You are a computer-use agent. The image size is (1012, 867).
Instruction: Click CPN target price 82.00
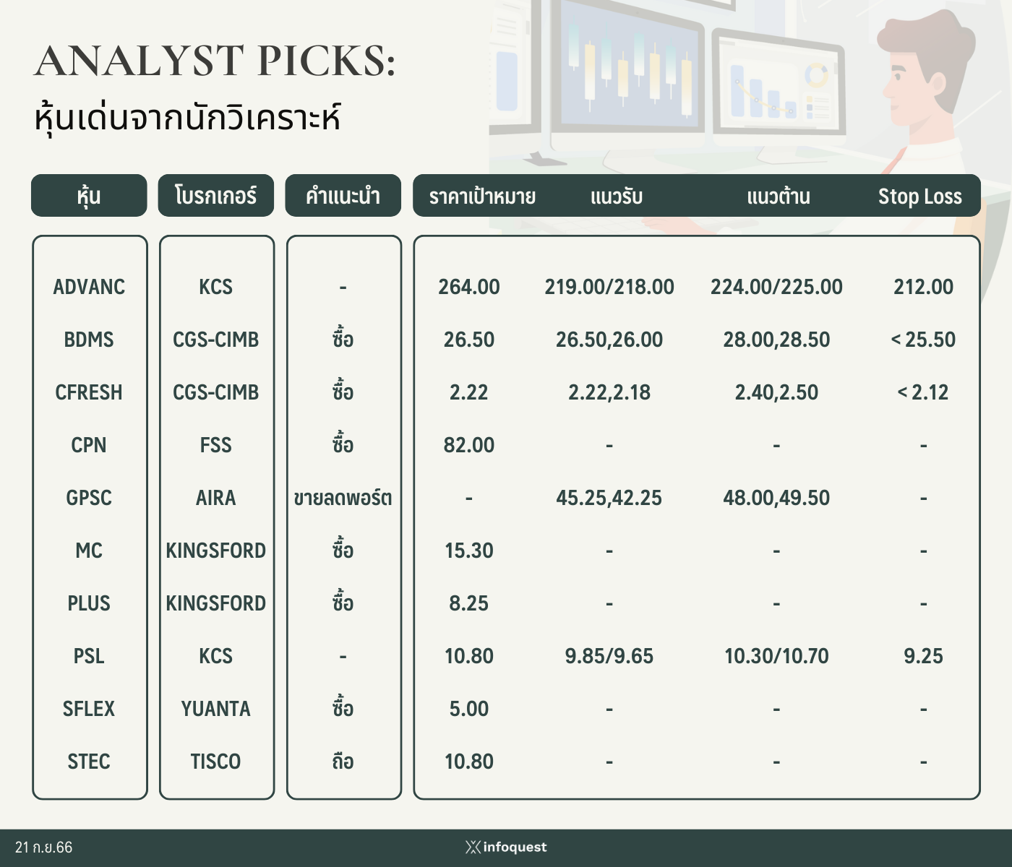point(469,445)
